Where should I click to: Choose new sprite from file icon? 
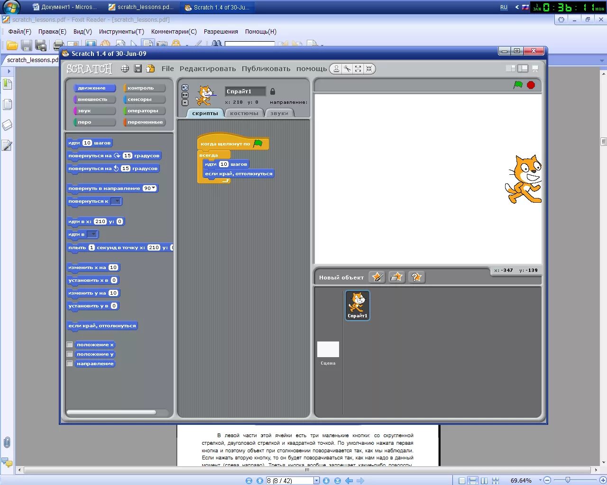(396, 277)
